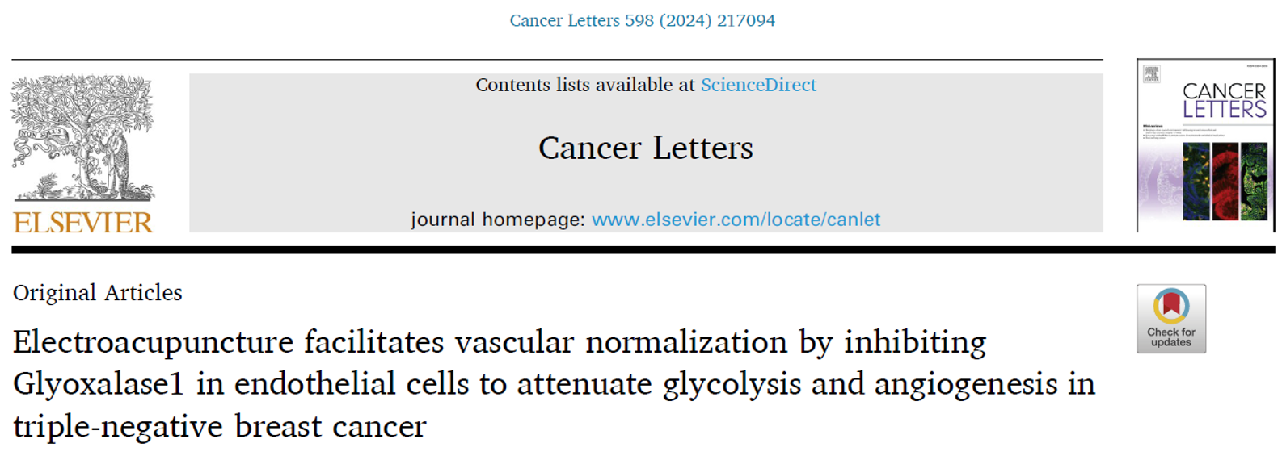Click the journal homepage label text

[497, 220]
